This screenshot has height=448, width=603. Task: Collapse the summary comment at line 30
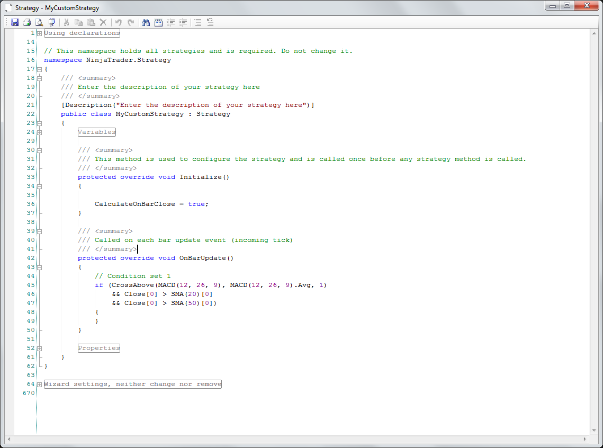pyautogui.click(x=39, y=150)
